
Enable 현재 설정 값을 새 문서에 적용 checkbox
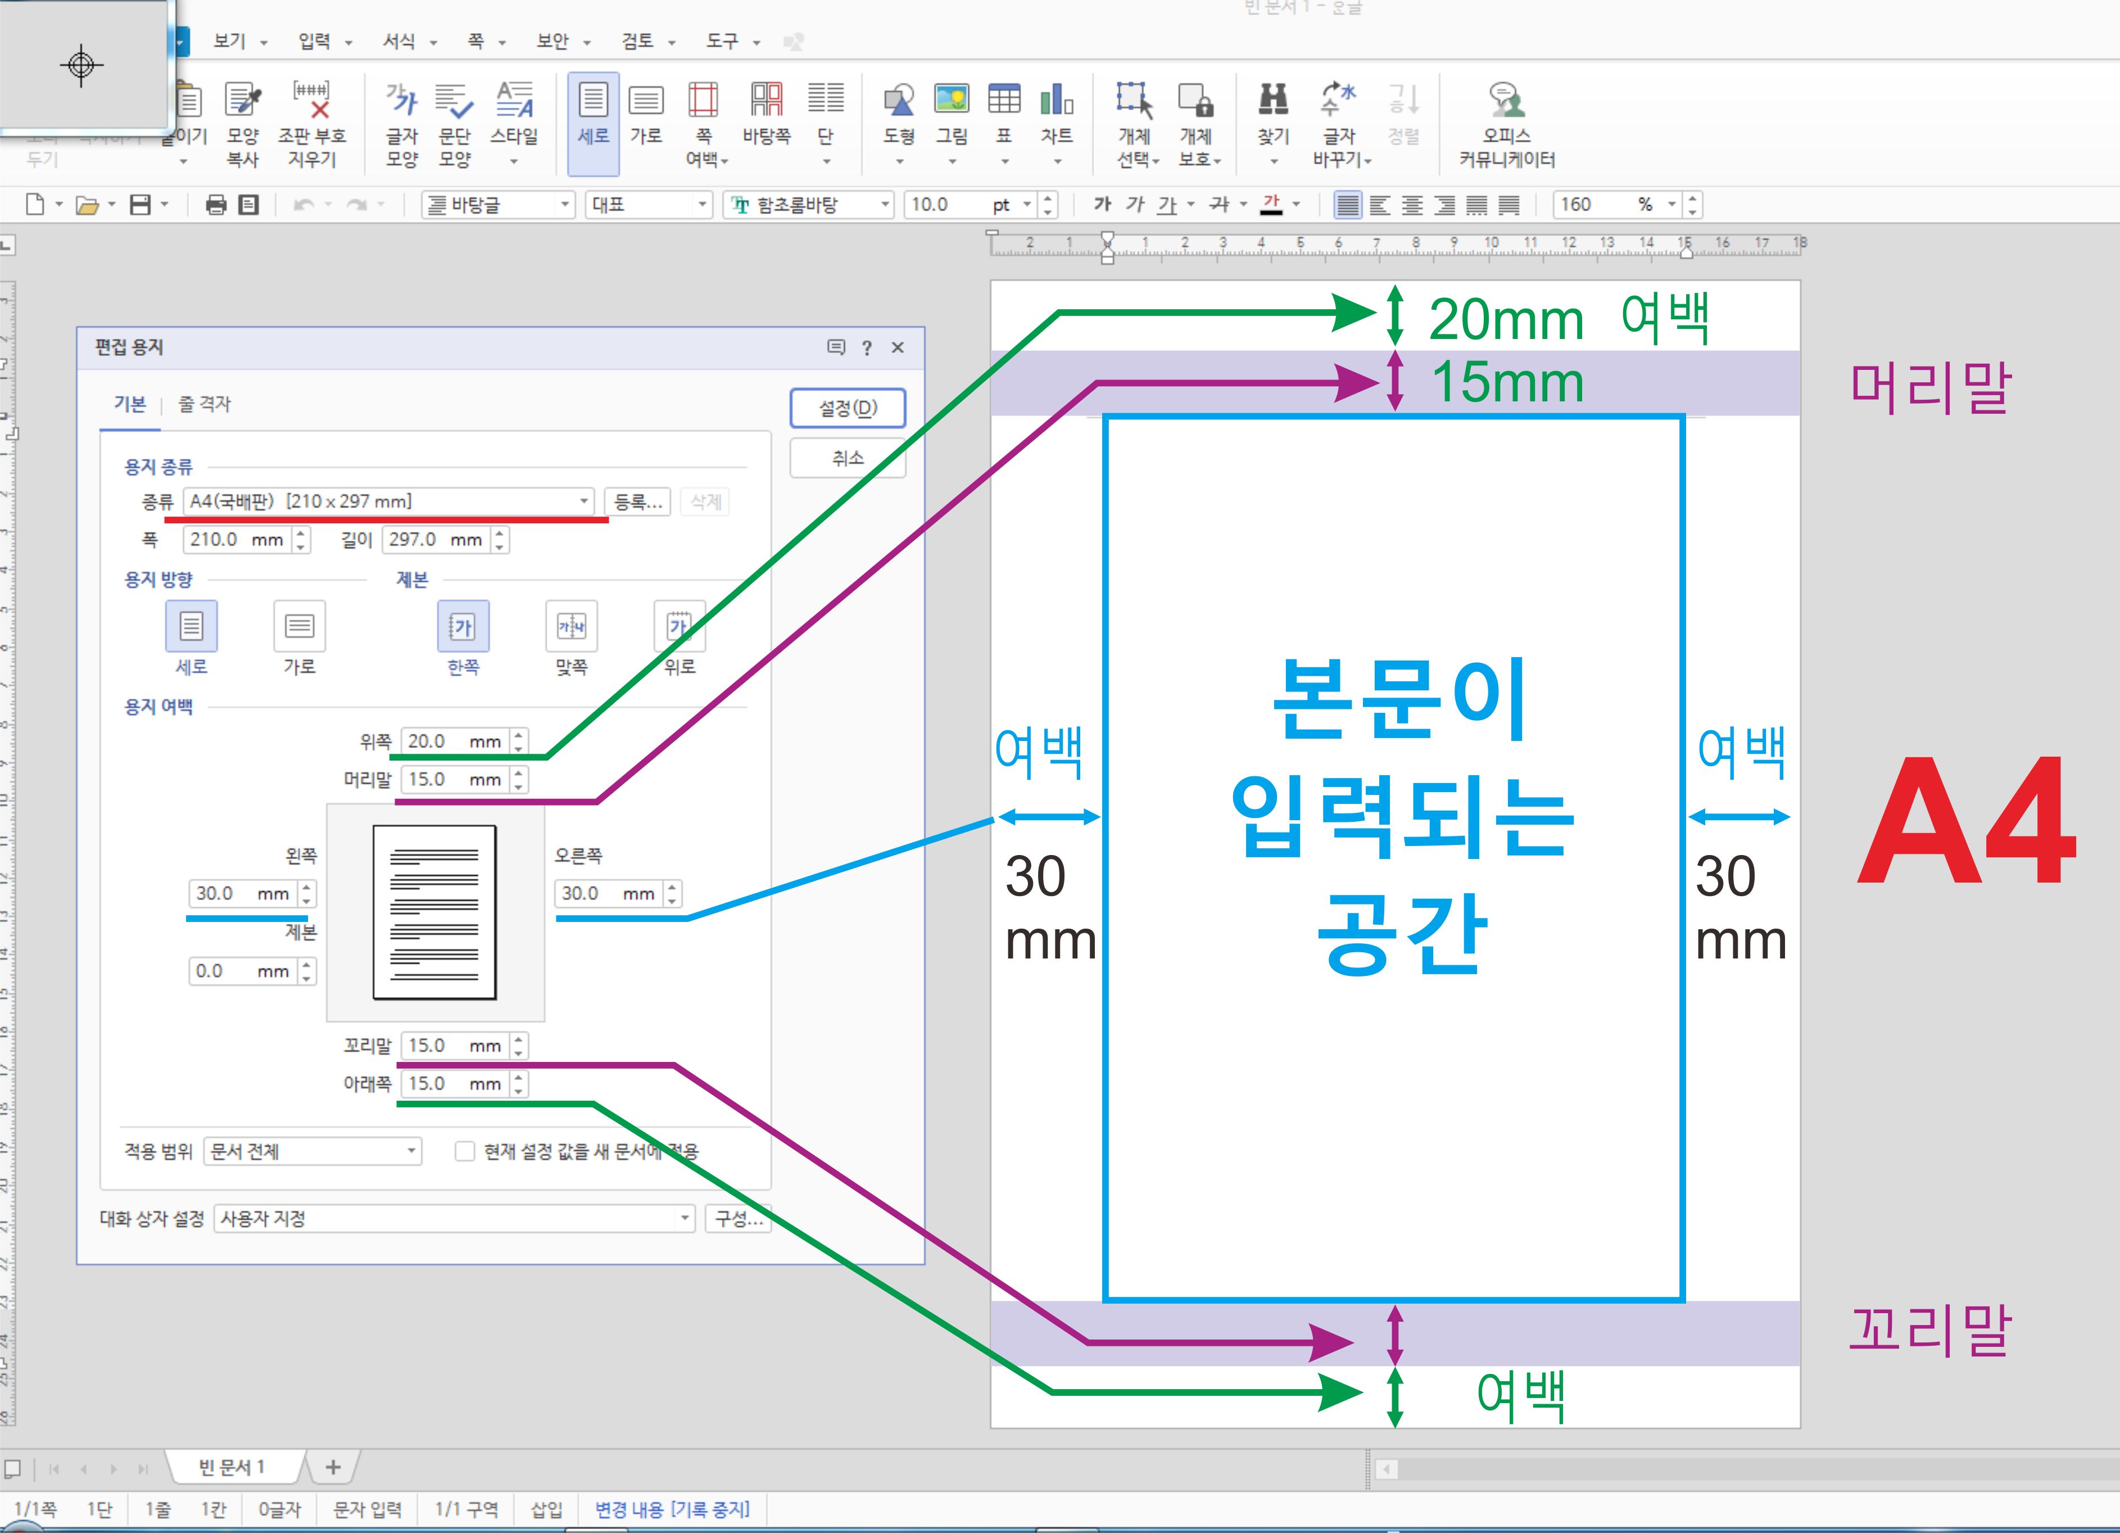point(465,1151)
